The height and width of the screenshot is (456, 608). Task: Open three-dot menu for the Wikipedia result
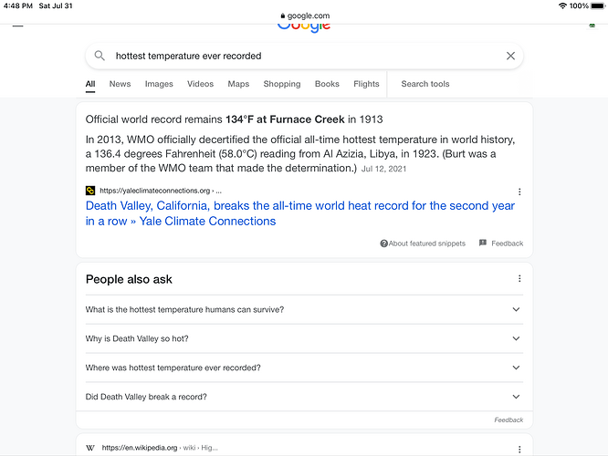pos(519,449)
